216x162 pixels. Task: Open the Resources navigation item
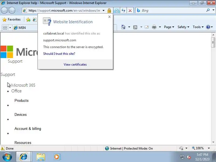pos(23,143)
